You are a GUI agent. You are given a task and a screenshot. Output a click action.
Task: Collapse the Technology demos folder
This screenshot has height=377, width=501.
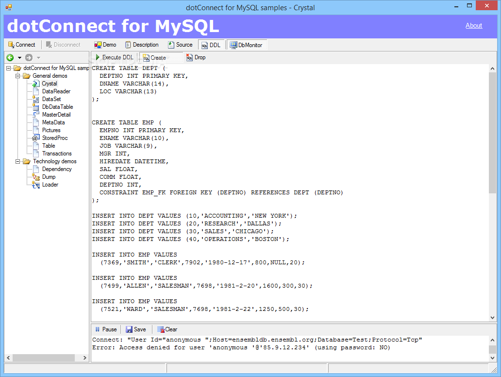point(18,161)
